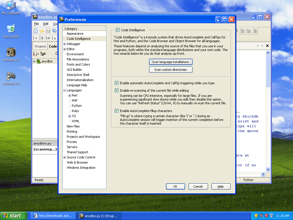
Task: Click the editor vertical scrollbar thumb
Action: coord(268,71)
